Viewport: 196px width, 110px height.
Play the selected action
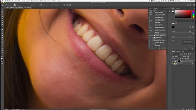click(x=157, y=48)
